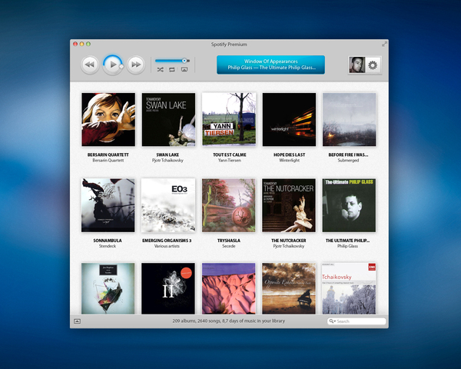The width and height of the screenshot is (461, 369).
Task: Open the black album cover marked II
Action: click(x=168, y=288)
